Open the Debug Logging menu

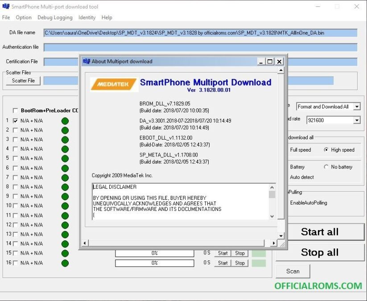(55, 17)
